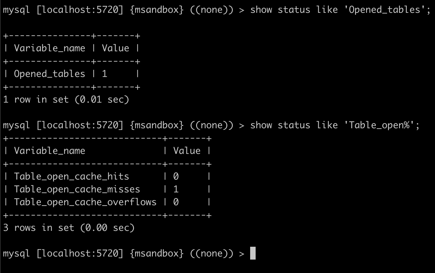Viewport: 435px width, 273px height.
Task: Click the Opened_tables cell in the first result table
Action: coord(49,74)
